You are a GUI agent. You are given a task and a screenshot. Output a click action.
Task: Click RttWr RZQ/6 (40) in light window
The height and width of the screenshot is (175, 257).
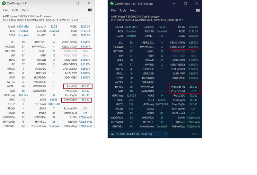coord(85,117)
